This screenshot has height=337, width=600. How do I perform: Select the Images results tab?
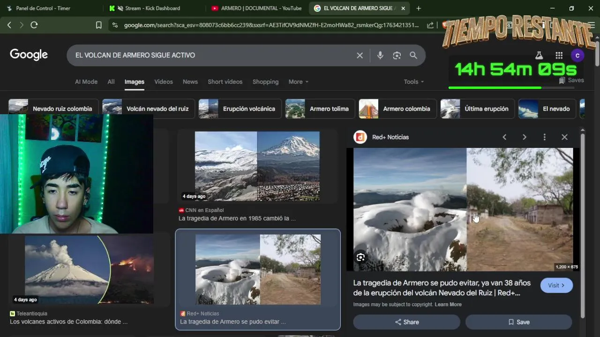point(135,81)
